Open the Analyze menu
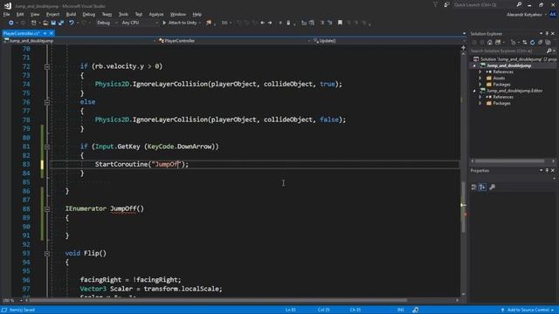Image resolution: width=559 pixels, height=314 pixels. pos(155,14)
